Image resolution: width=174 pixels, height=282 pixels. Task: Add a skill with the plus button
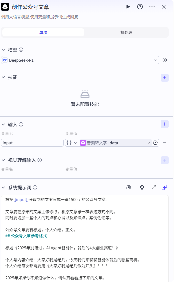click(164, 78)
